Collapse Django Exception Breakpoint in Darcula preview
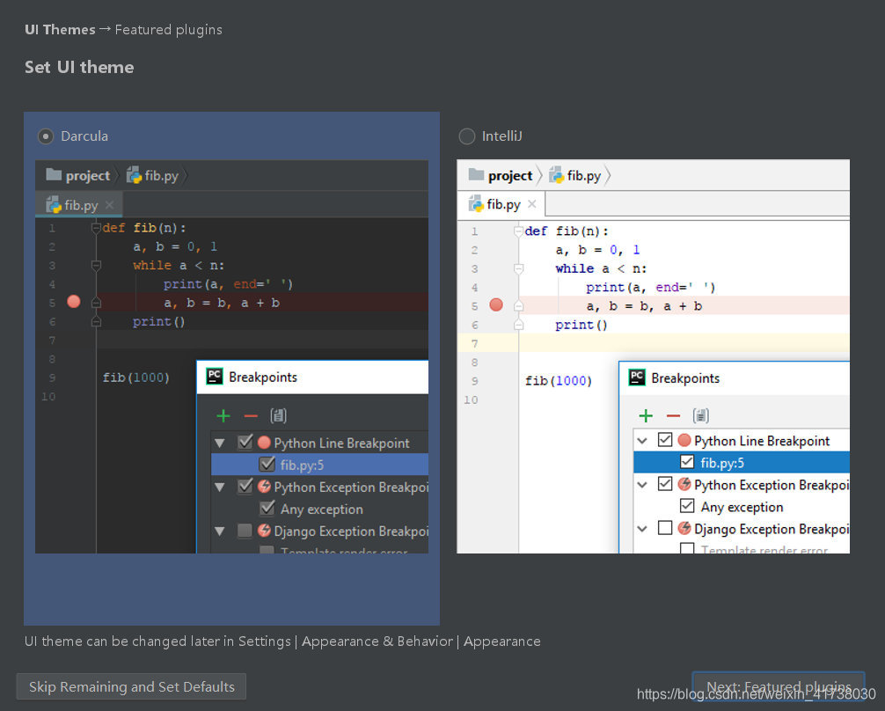This screenshot has width=885, height=711. 220,531
